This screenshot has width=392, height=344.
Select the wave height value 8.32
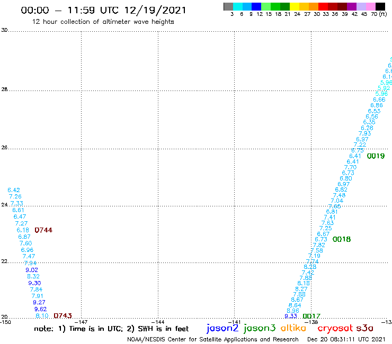coord(33,276)
